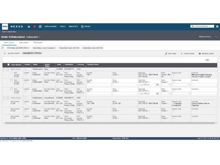Click Comment input for item S-100, first order
Viewport: 220px width, 165px height.
tap(204, 85)
